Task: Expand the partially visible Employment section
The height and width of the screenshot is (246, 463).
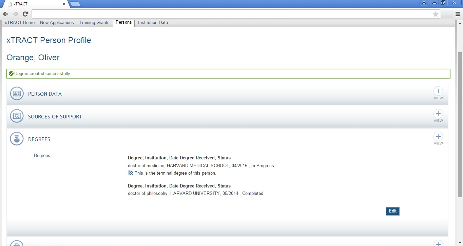Action: 438,244
